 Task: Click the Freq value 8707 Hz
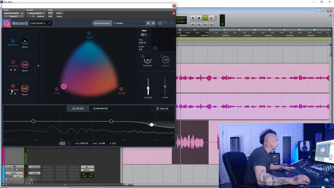coord(85,144)
